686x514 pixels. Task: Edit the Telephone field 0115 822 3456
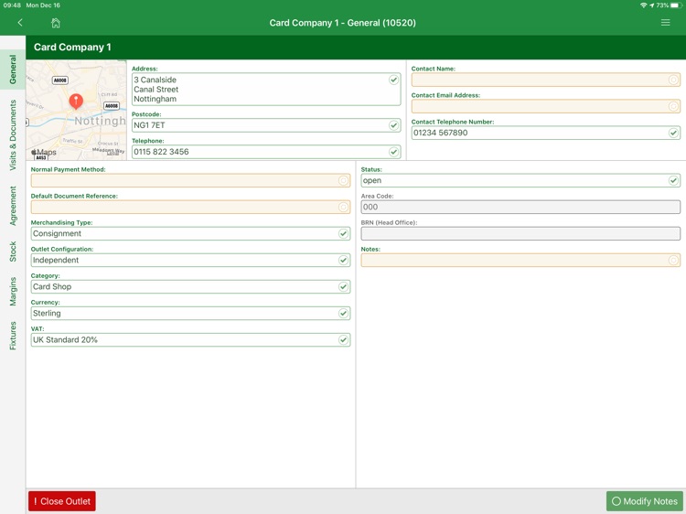[266, 152]
